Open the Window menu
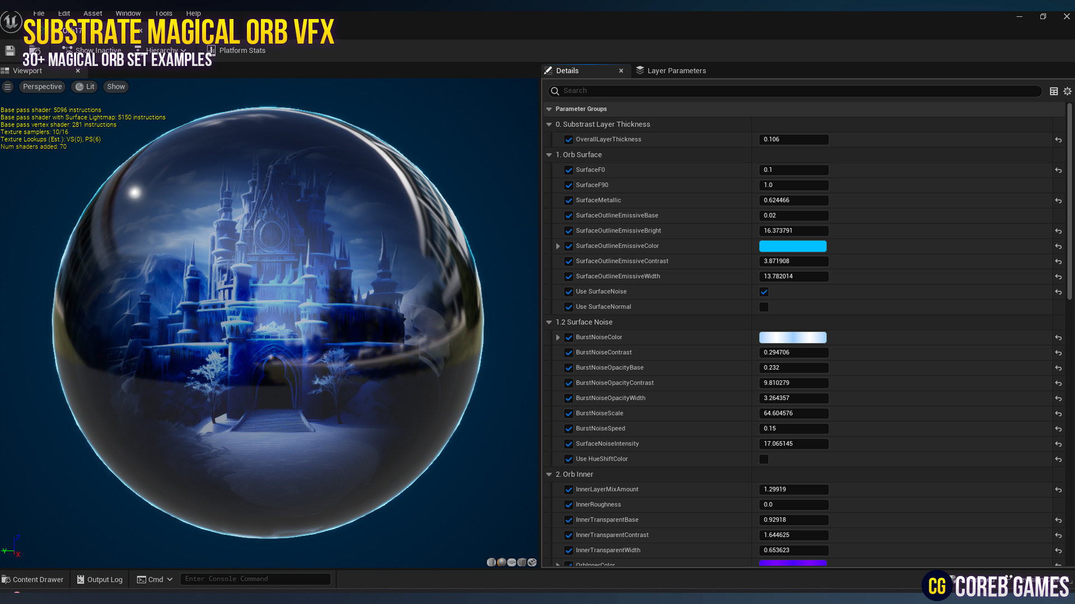1075x604 pixels. [128, 13]
